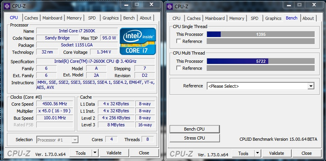Switch to Caches tab in left window

[31, 18]
